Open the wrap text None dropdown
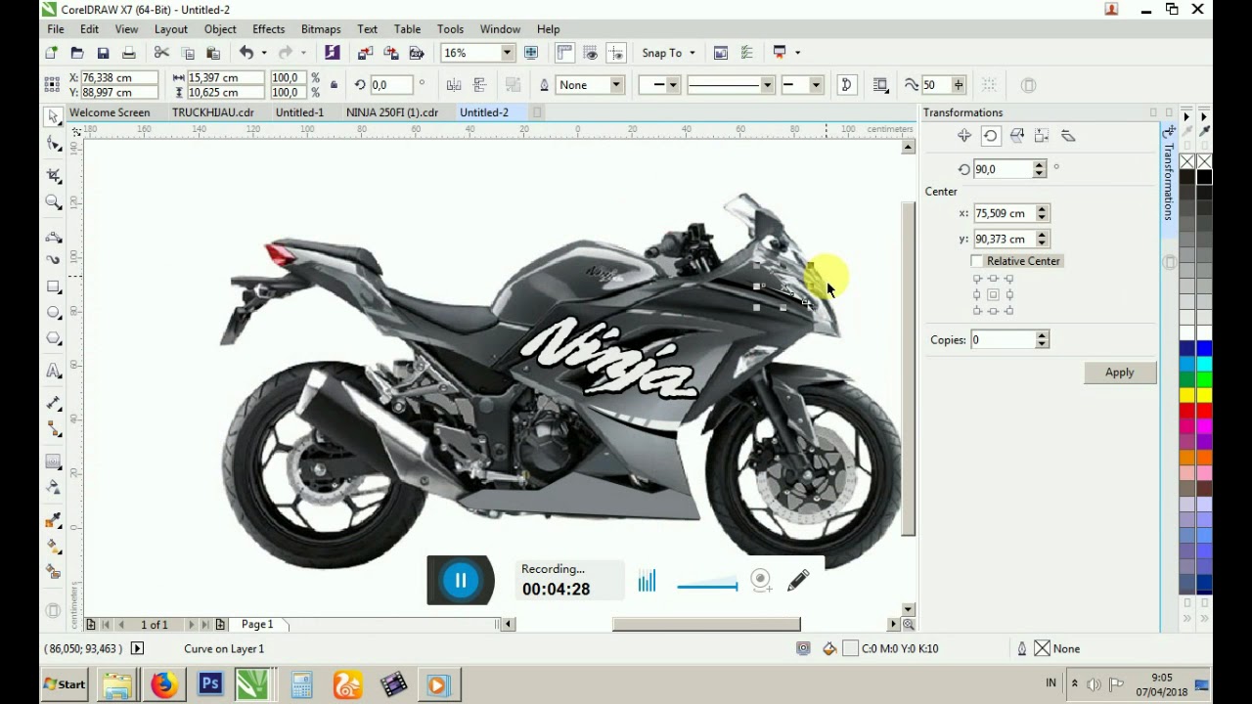Image resolution: width=1252 pixels, height=704 pixels. pos(616,85)
